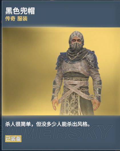Click the character's left hand

pos(97,105)
